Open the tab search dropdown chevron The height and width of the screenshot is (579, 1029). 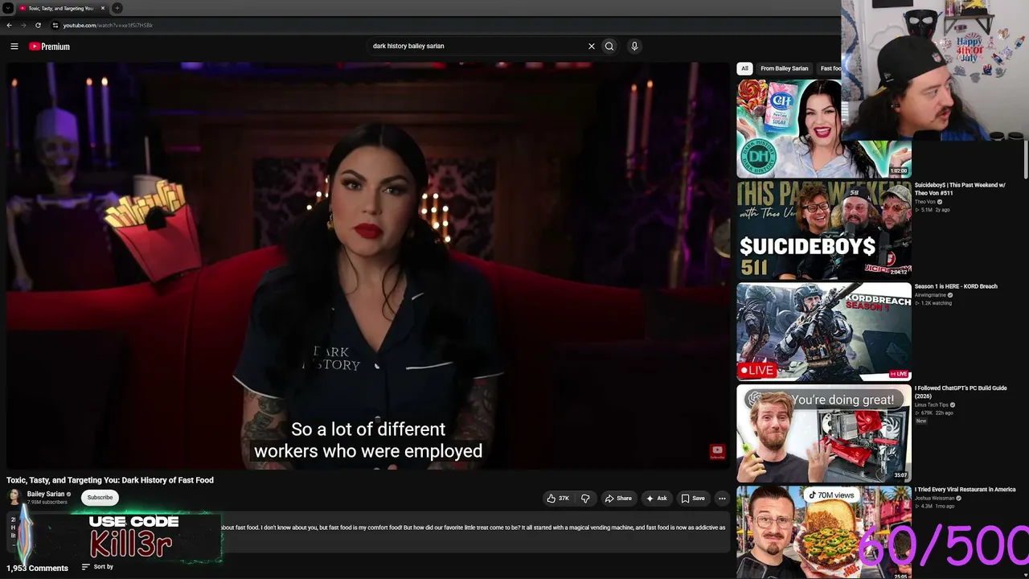point(8,8)
